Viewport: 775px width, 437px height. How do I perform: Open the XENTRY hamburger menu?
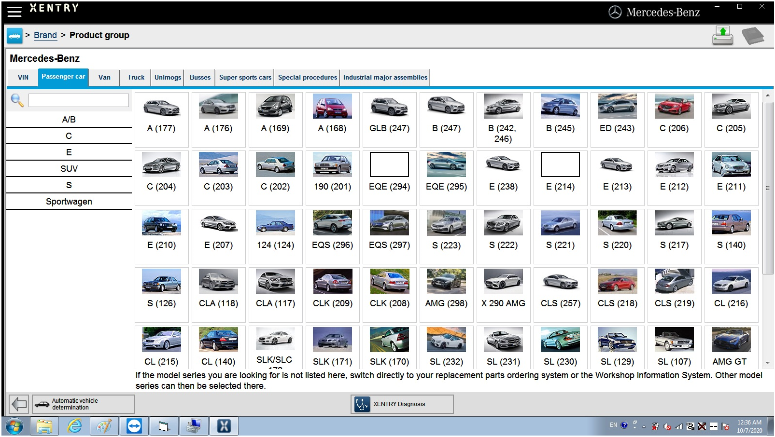14,12
